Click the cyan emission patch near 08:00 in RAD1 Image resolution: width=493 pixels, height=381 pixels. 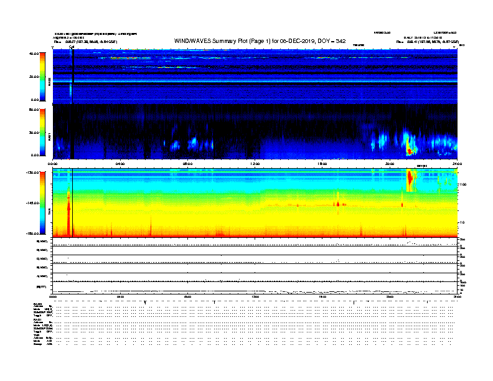[x=192, y=143]
